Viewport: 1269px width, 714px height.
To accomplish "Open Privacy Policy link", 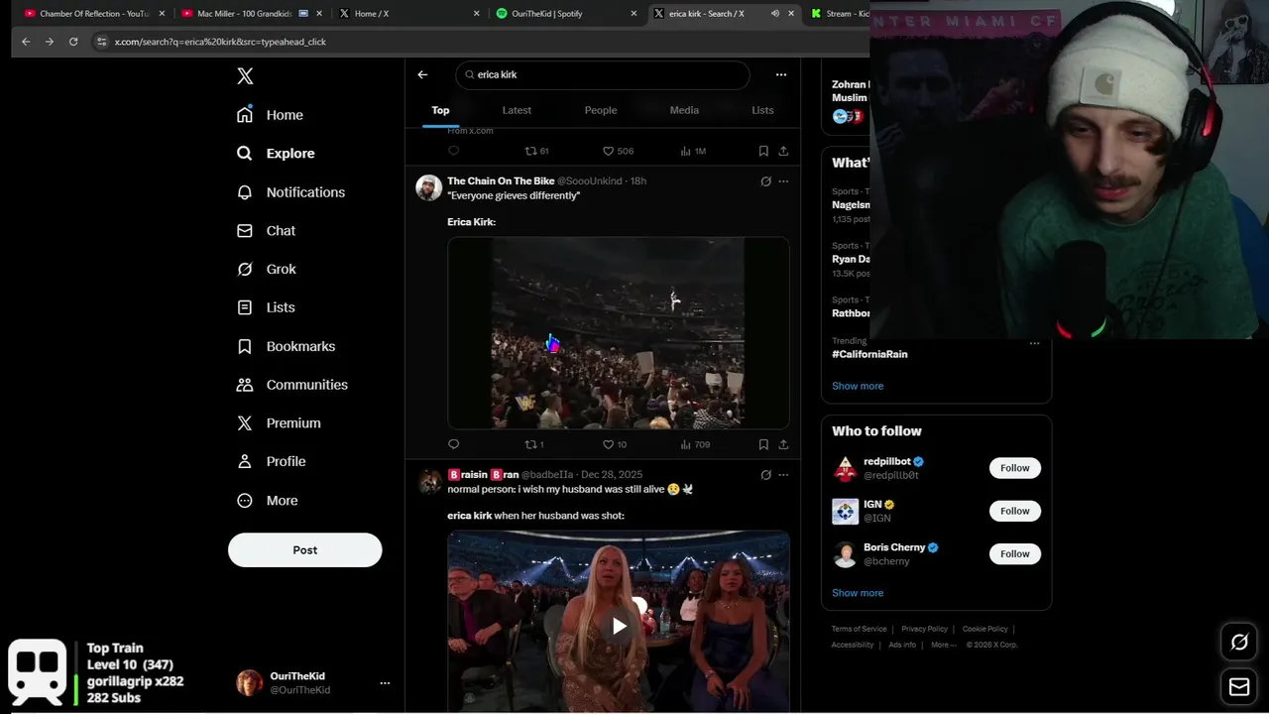I will [x=924, y=629].
